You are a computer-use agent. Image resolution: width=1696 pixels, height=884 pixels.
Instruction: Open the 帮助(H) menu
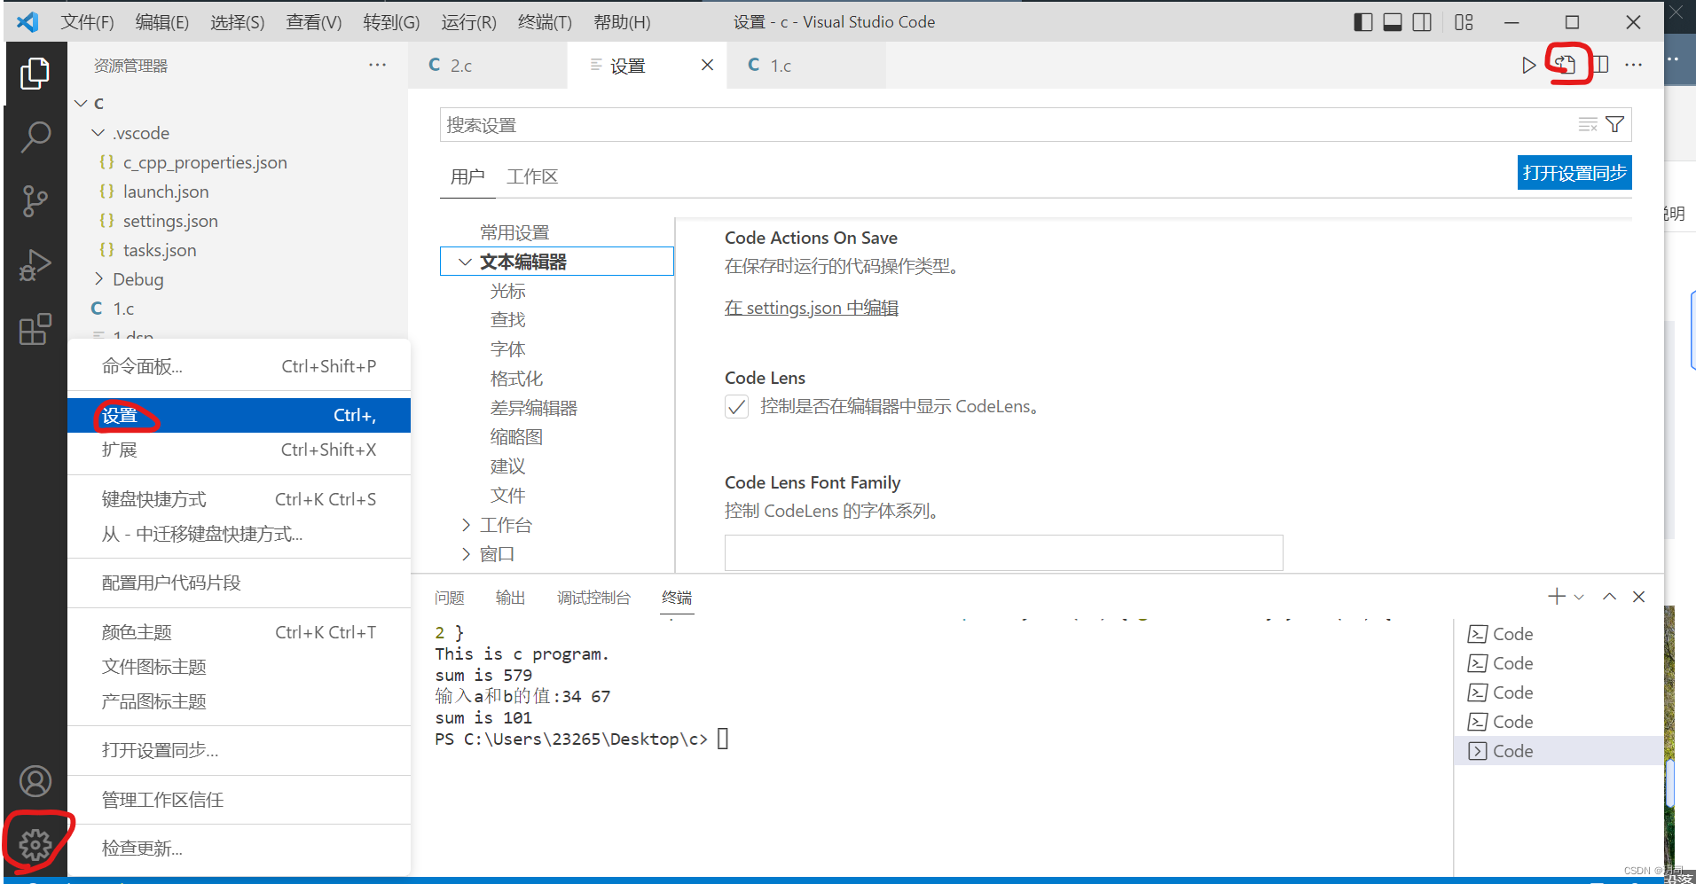coord(622,22)
